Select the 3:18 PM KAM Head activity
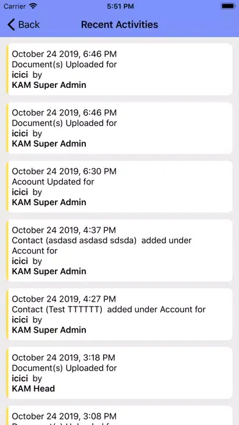The width and height of the screenshot is (239, 425). (x=120, y=372)
